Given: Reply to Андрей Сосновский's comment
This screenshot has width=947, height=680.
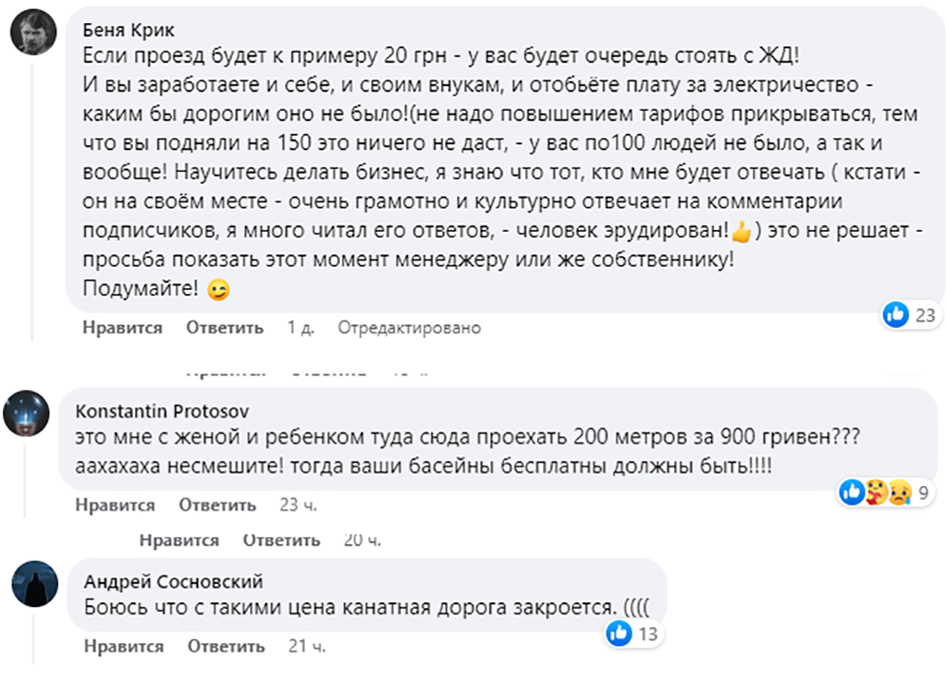Looking at the screenshot, I should tap(226, 646).
